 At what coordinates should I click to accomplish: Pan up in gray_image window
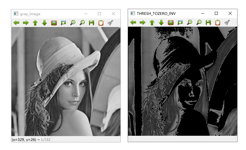tap(35, 23)
